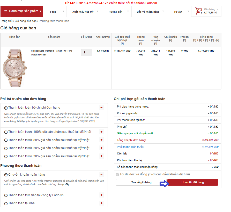231x212 pixels.
Task: Open the Michael Kors Parker watch product link
Action: point(51,53)
